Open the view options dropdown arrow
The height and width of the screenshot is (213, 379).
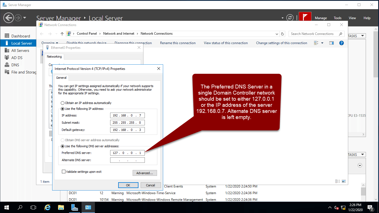322,43
